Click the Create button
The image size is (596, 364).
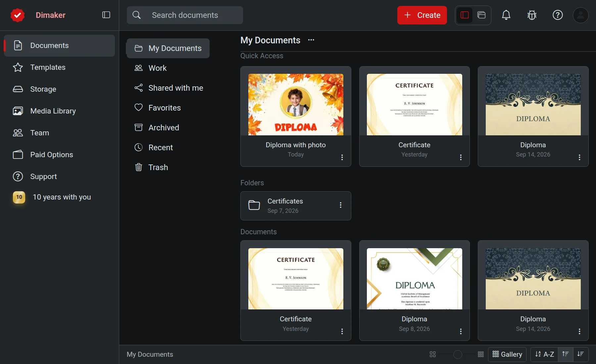422,15
